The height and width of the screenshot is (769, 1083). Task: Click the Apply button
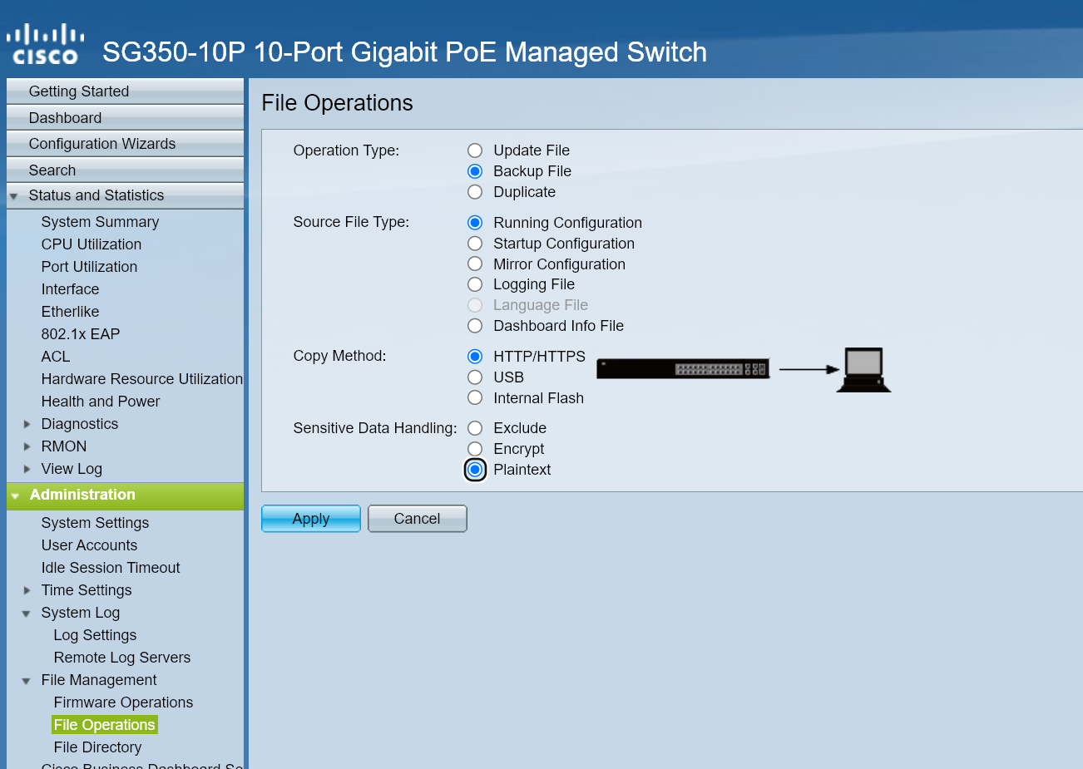pyautogui.click(x=311, y=519)
